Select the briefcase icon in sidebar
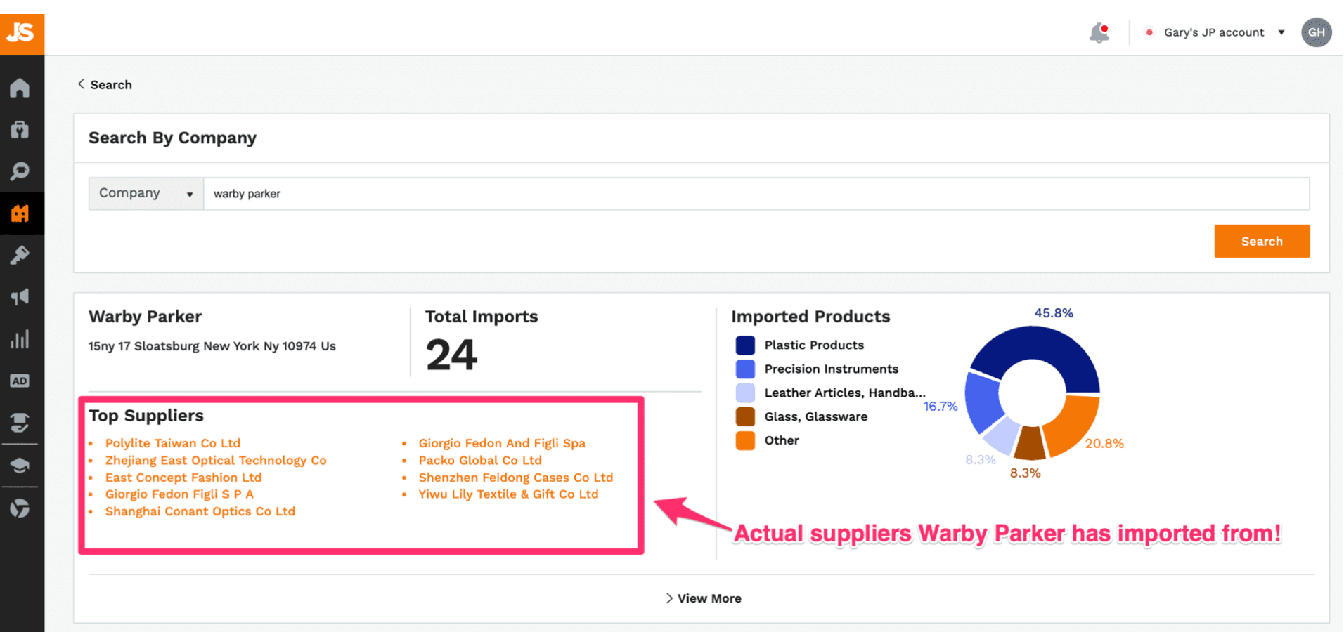 20,129
